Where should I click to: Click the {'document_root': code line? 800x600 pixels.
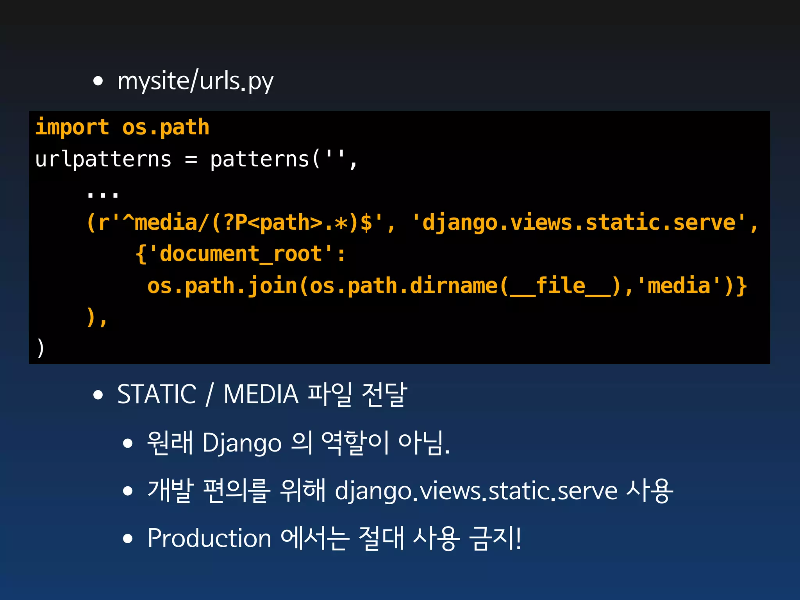240,254
